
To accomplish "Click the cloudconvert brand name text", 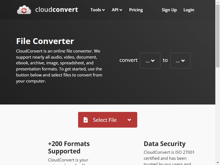I will [x=57, y=10].
